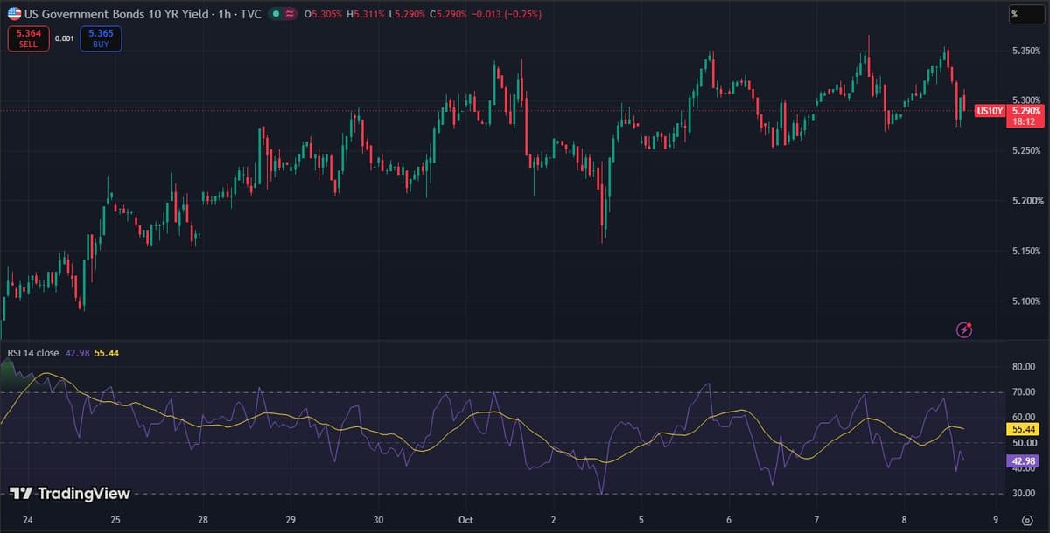Click the SELL 5.364 button

[x=28, y=38]
